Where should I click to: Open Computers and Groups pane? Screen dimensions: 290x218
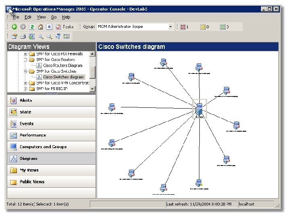click(x=51, y=147)
